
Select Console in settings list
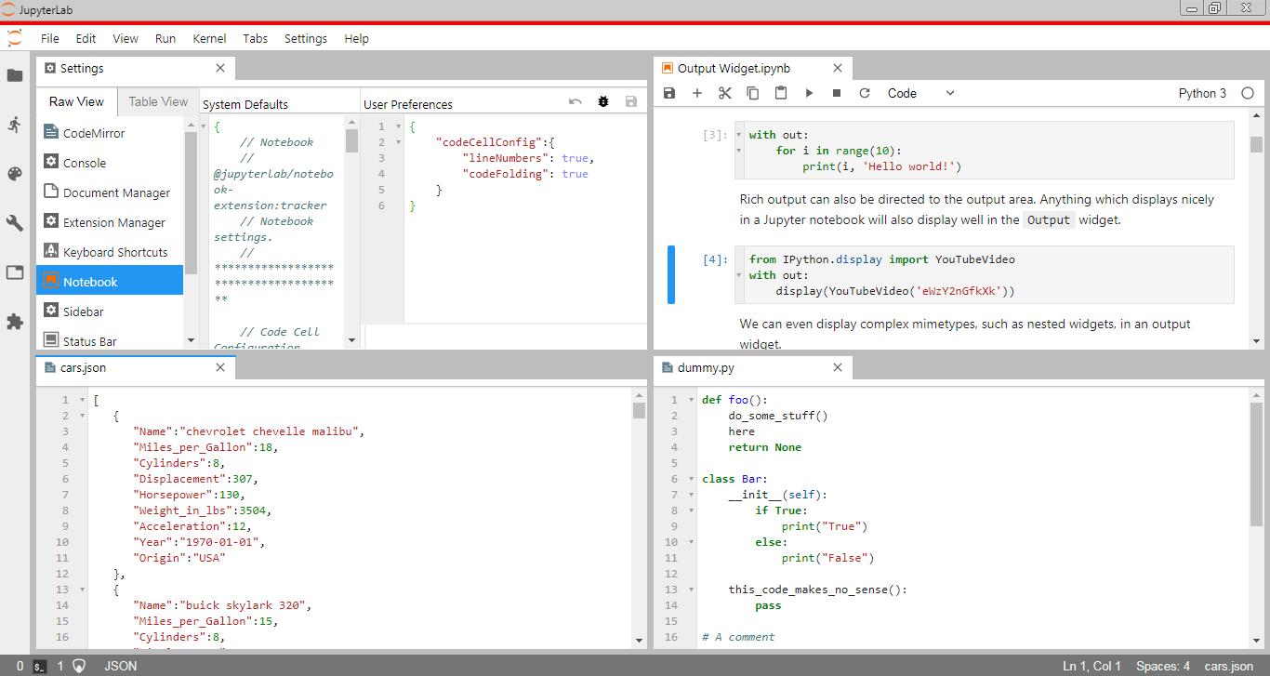point(110,163)
